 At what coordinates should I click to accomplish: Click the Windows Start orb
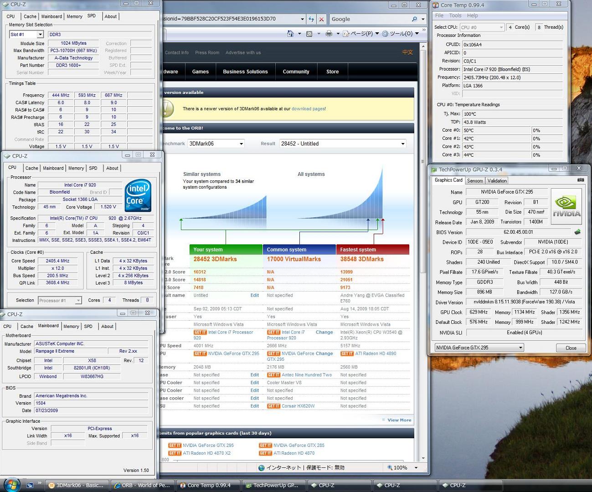(x=11, y=485)
